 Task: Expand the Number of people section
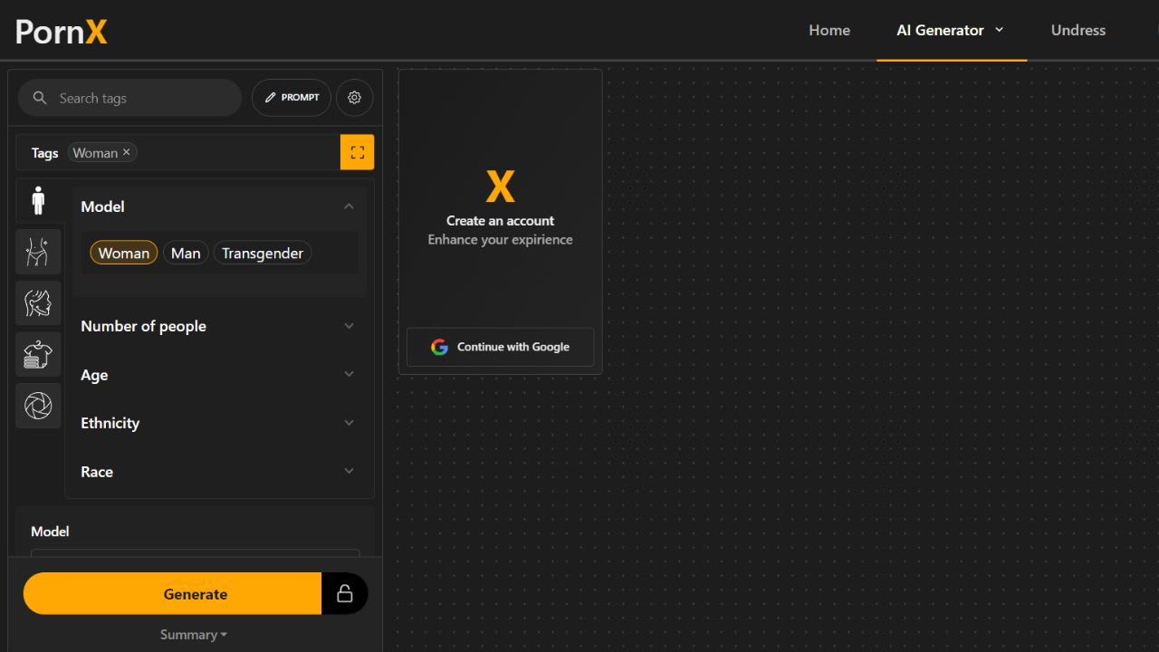click(219, 326)
